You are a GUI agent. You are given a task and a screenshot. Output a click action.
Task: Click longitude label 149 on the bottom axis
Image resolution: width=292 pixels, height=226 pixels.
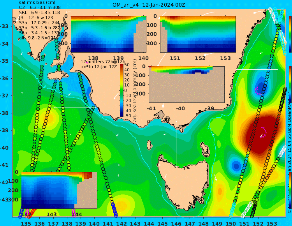217,224
